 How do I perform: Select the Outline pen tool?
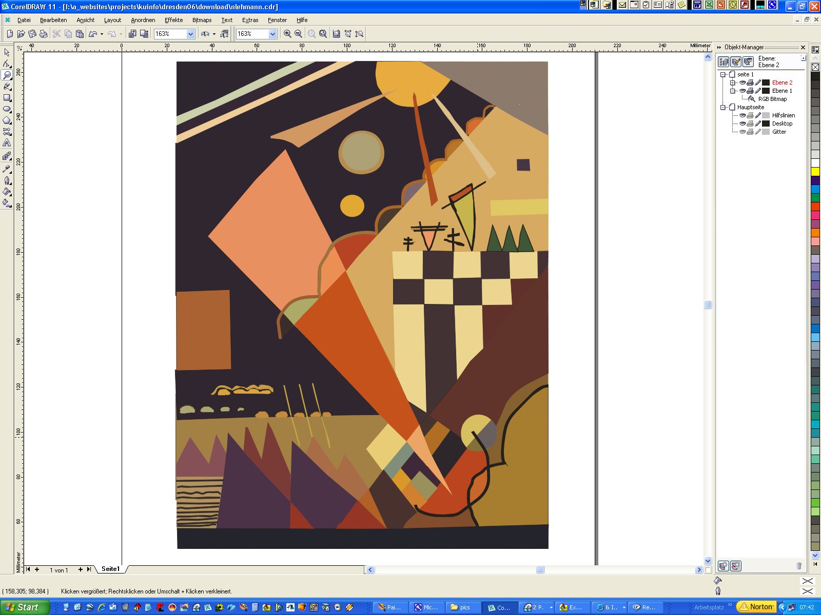tap(7, 180)
